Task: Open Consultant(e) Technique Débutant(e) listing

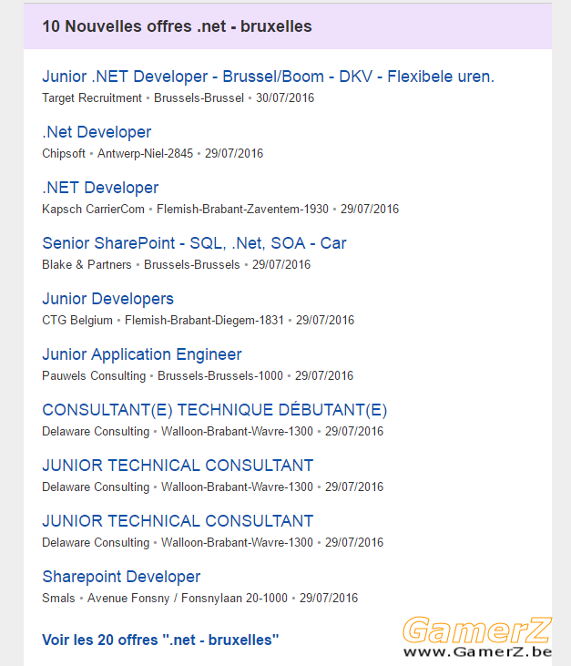Action: (x=214, y=410)
